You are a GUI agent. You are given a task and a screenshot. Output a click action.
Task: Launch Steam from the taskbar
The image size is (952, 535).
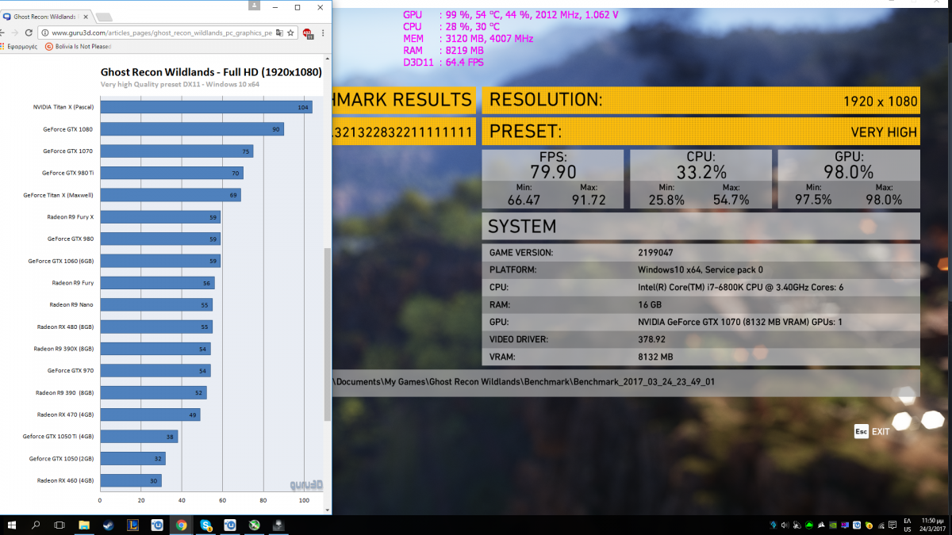pyautogui.click(x=108, y=525)
